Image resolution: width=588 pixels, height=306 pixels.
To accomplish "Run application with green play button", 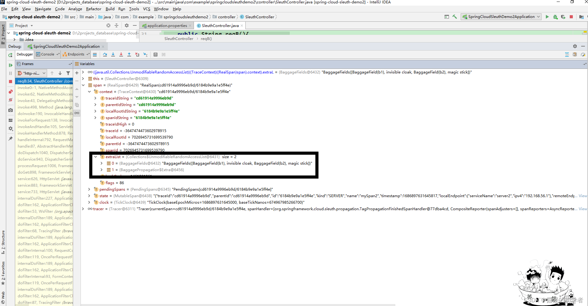I will pyautogui.click(x=547, y=17).
